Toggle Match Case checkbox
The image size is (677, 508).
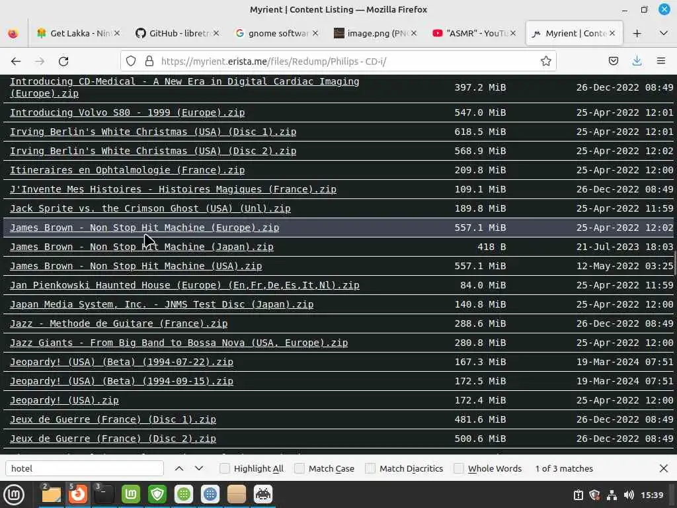299,468
